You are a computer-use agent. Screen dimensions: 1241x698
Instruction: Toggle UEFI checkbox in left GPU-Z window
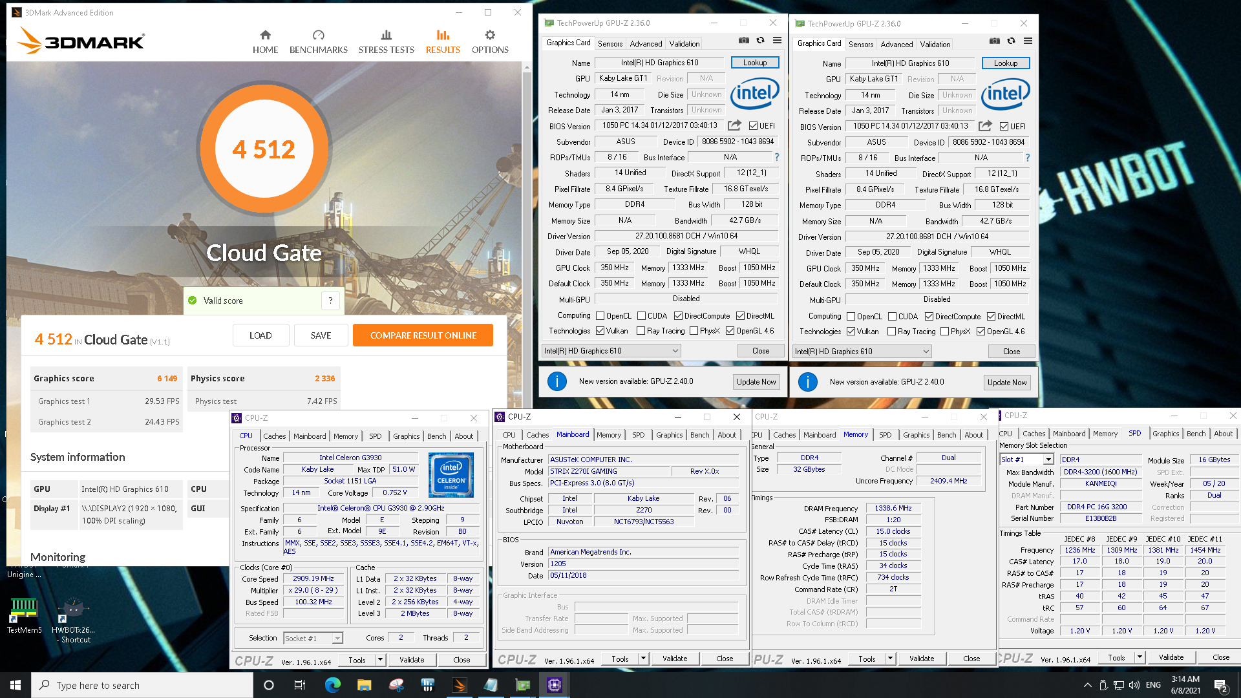753,125
